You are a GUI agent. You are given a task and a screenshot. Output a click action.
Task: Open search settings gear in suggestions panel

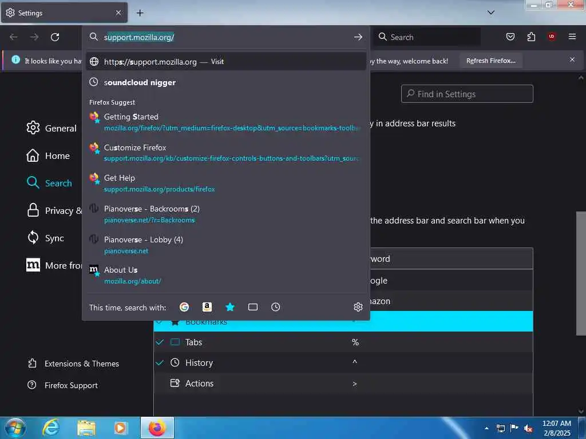(x=358, y=307)
